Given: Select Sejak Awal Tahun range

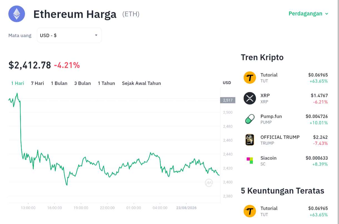Looking at the screenshot, I should (x=141, y=83).
